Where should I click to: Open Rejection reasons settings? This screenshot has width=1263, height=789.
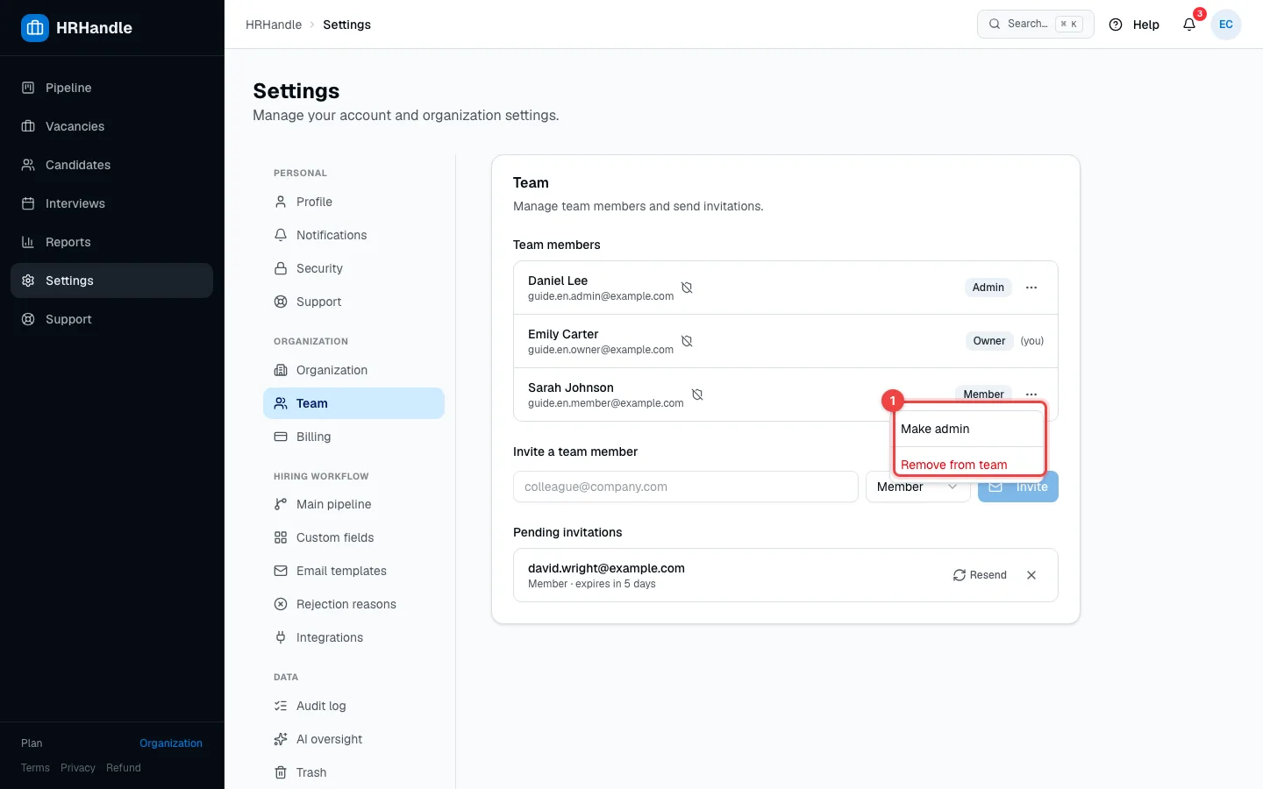click(353, 604)
